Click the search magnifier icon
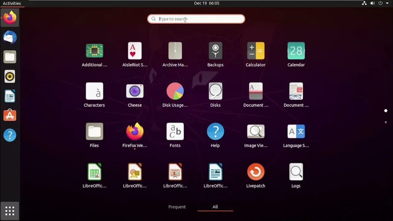The width and height of the screenshot is (393, 221). coord(154,19)
